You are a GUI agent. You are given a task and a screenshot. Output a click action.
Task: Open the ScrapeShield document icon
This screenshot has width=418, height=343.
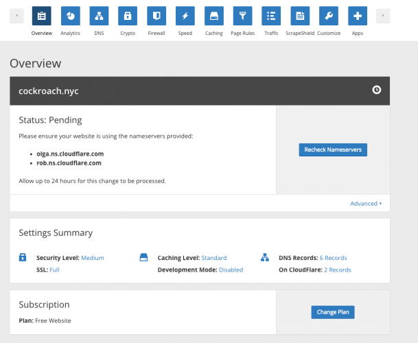(300, 16)
